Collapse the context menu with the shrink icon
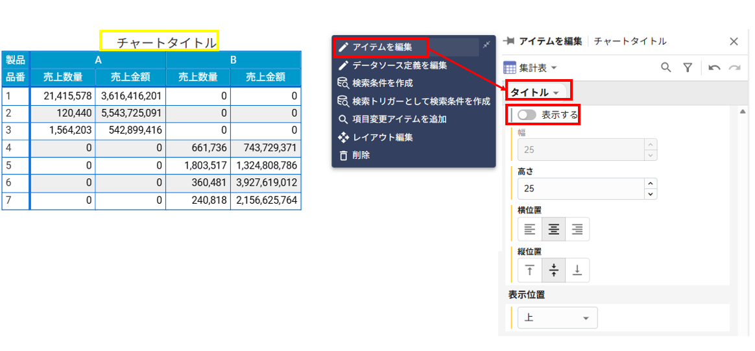This screenshot has height=351, width=755. [x=486, y=45]
